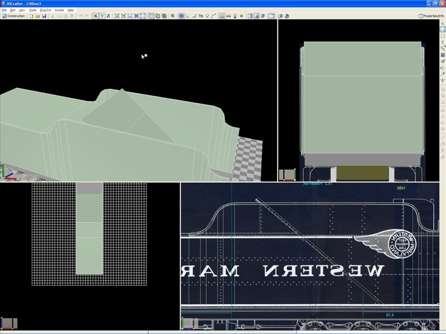Save with the floppy disk icon

[44, 16]
